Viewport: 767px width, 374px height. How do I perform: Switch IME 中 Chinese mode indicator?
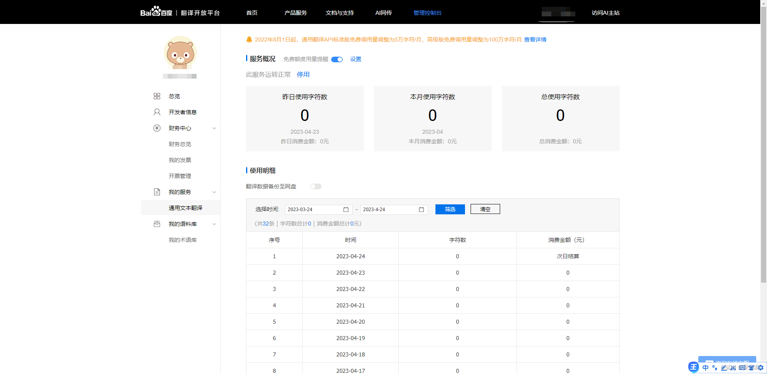[705, 368]
